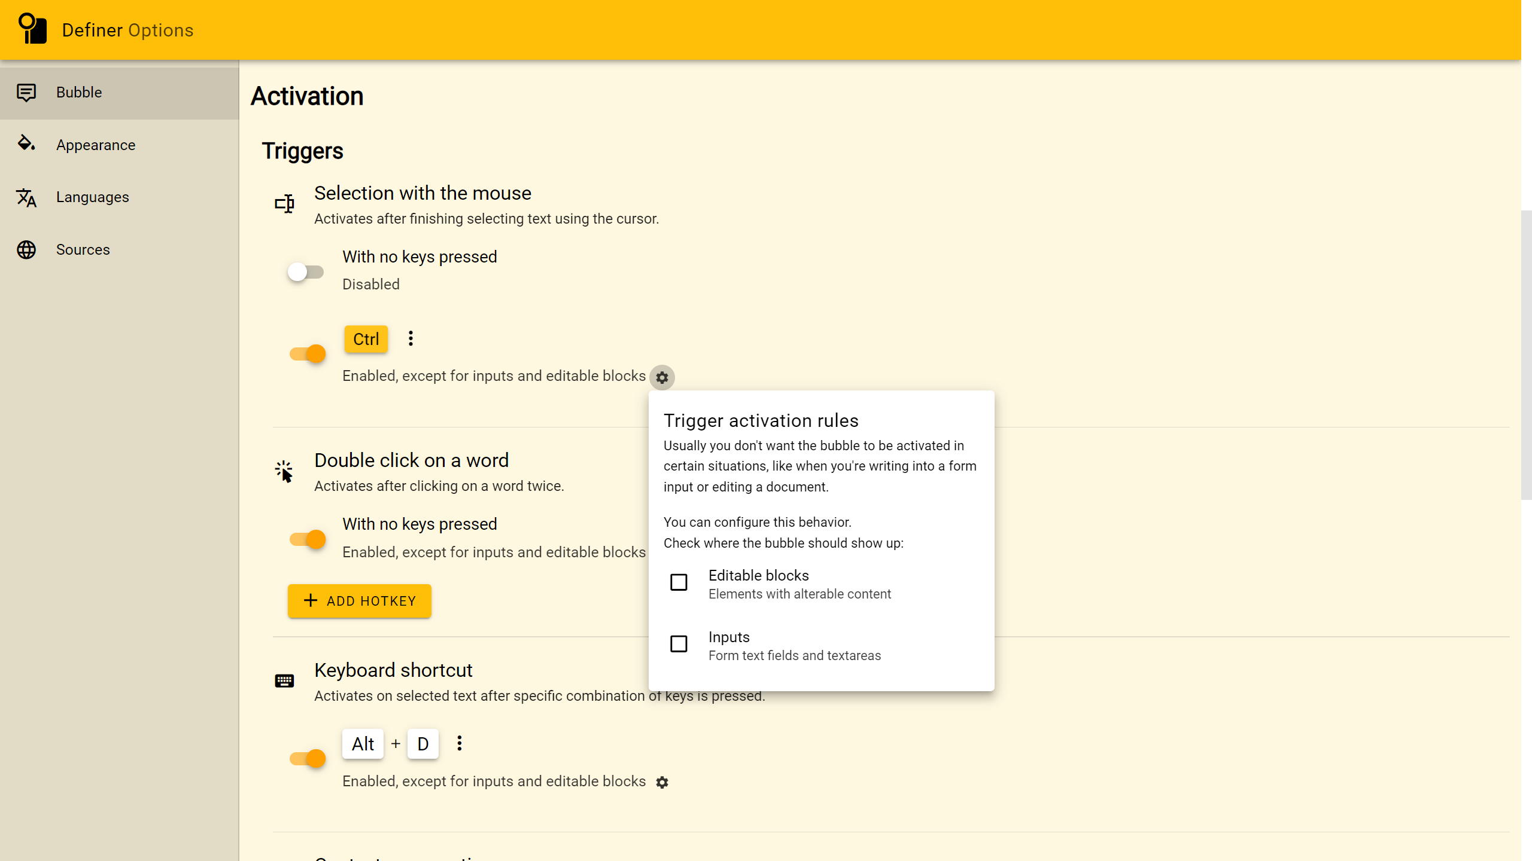
Task: Click the ADD HOTKEY button
Action: [x=359, y=600]
